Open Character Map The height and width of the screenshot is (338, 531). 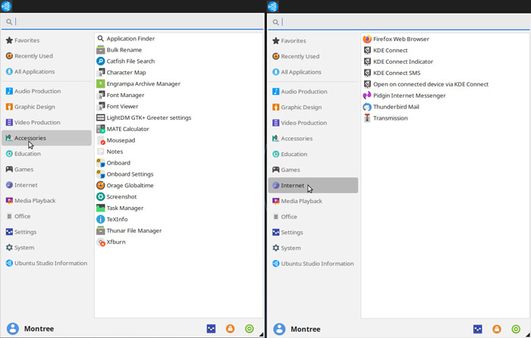pyautogui.click(x=126, y=73)
